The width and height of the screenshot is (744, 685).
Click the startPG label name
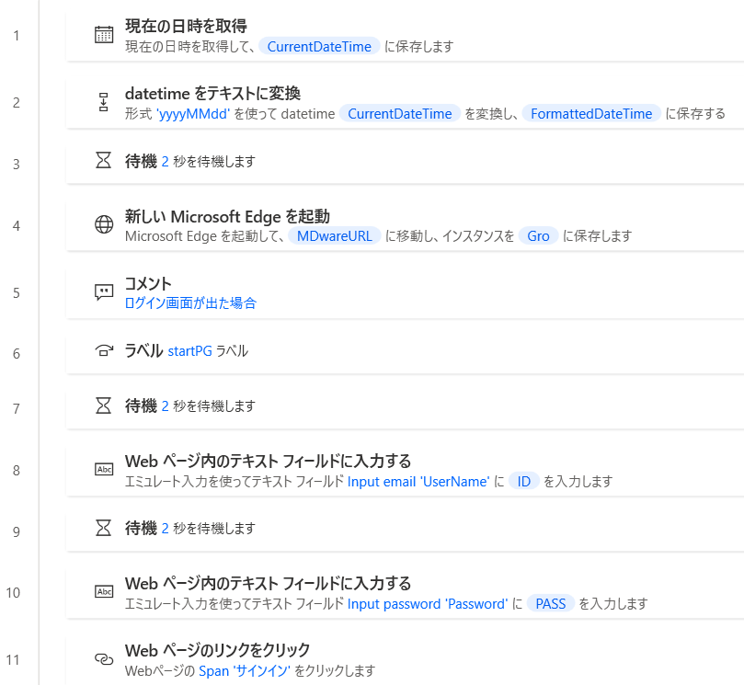[x=189, y=351]
